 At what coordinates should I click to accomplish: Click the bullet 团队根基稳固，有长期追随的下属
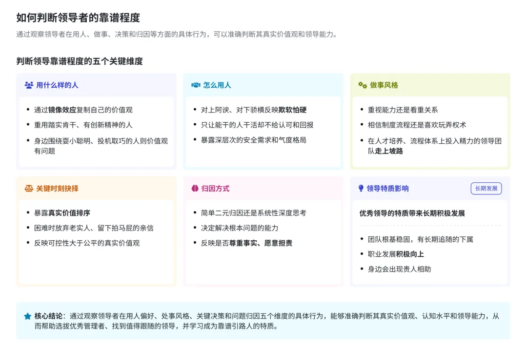(x=421, y=239)
